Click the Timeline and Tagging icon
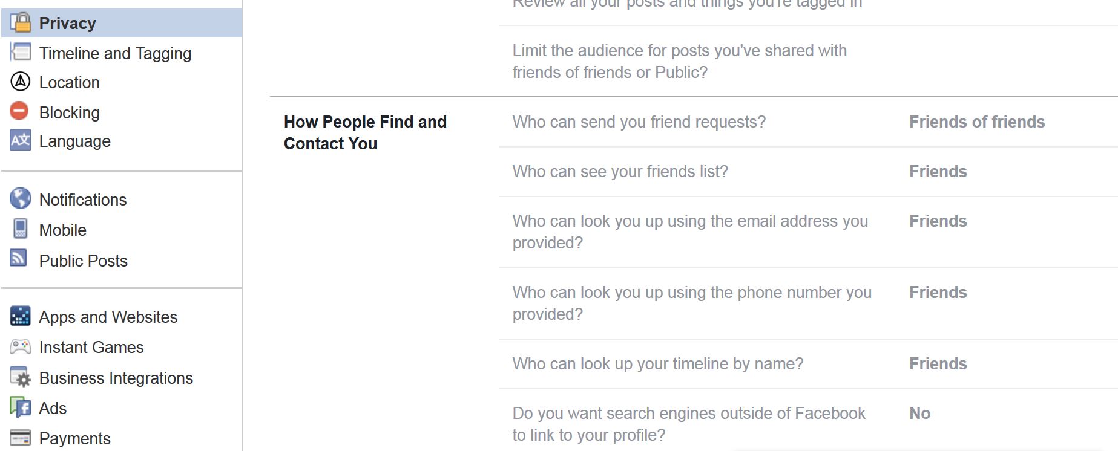 20,52
